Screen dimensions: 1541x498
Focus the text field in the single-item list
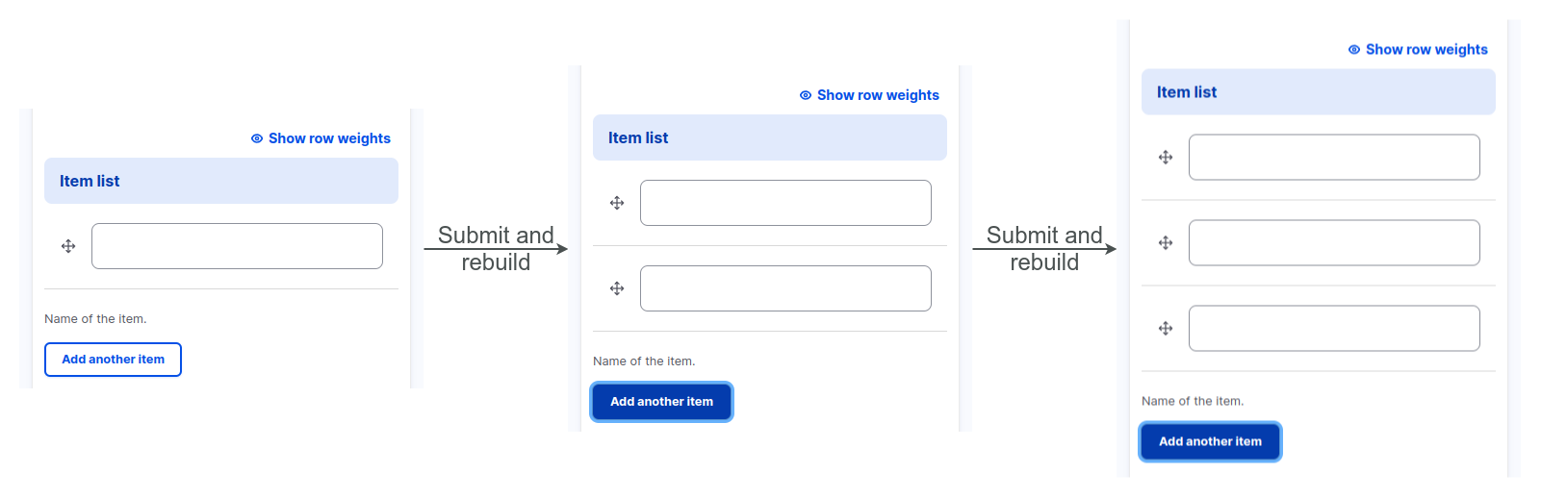(237, 246)
